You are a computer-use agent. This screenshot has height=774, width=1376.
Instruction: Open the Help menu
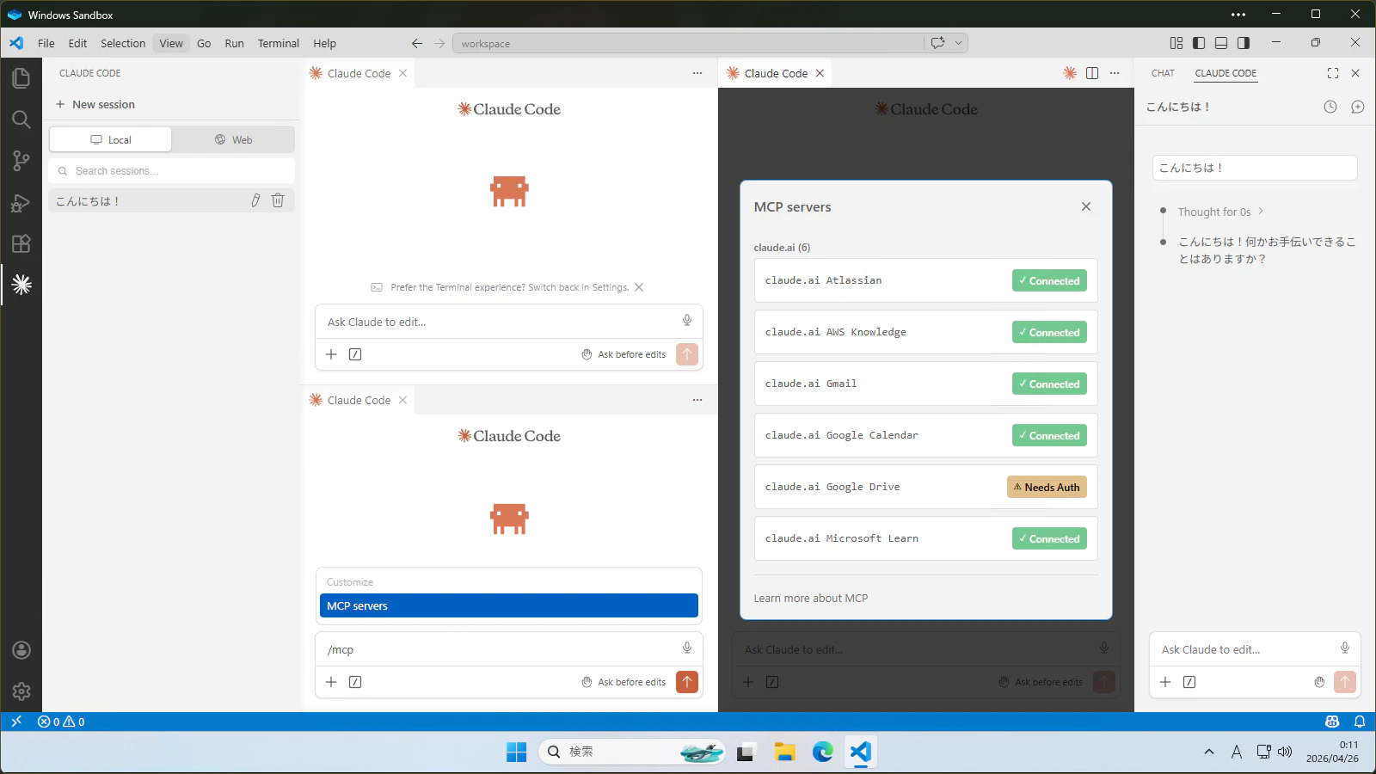[324, 43]
